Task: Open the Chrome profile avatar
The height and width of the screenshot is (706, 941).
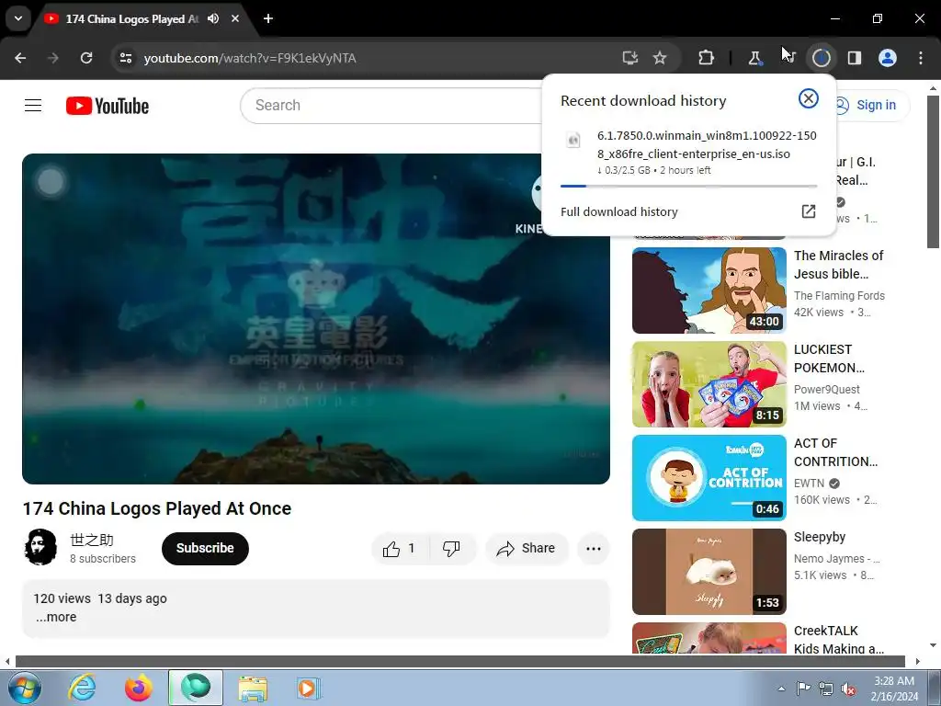Action: [x=888, y=58]
